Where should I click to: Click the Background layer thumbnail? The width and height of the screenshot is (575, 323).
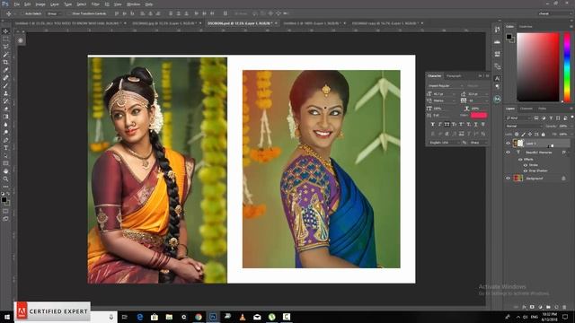click(517, 179)
